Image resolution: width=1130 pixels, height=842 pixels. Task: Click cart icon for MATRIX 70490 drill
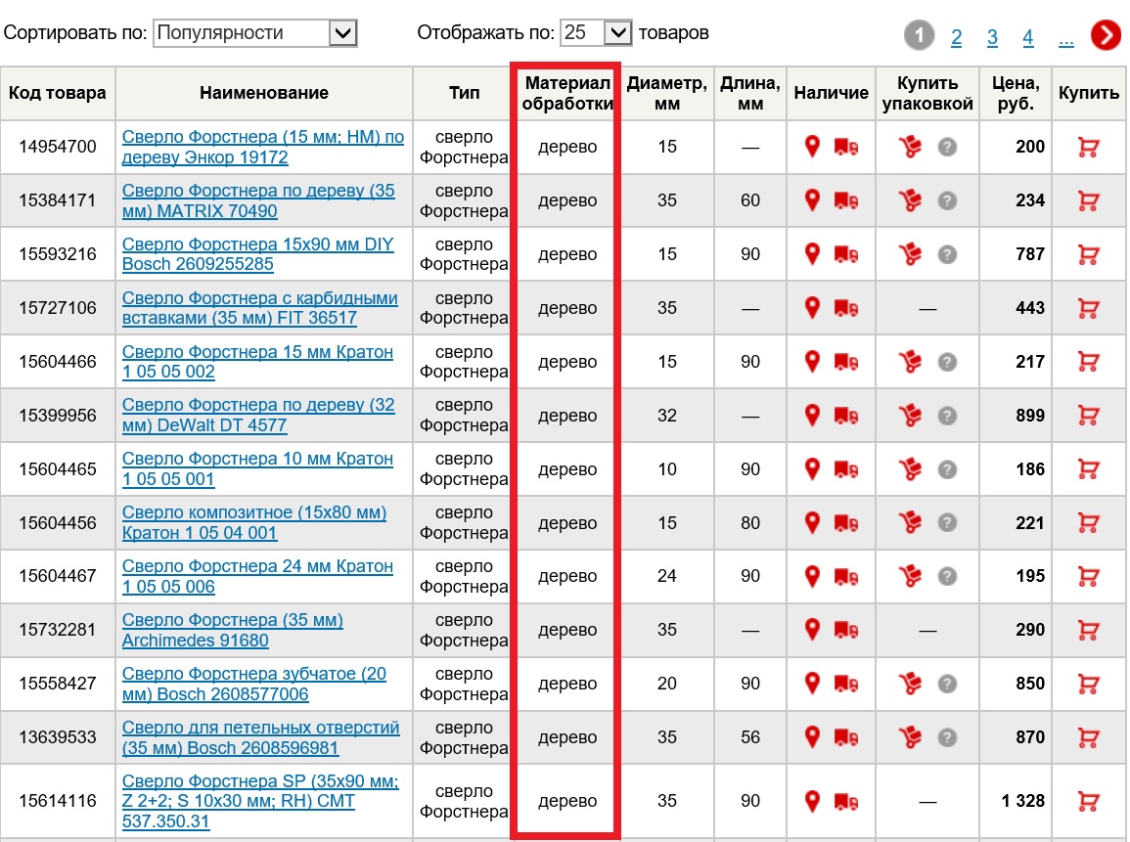(1087, 201)
